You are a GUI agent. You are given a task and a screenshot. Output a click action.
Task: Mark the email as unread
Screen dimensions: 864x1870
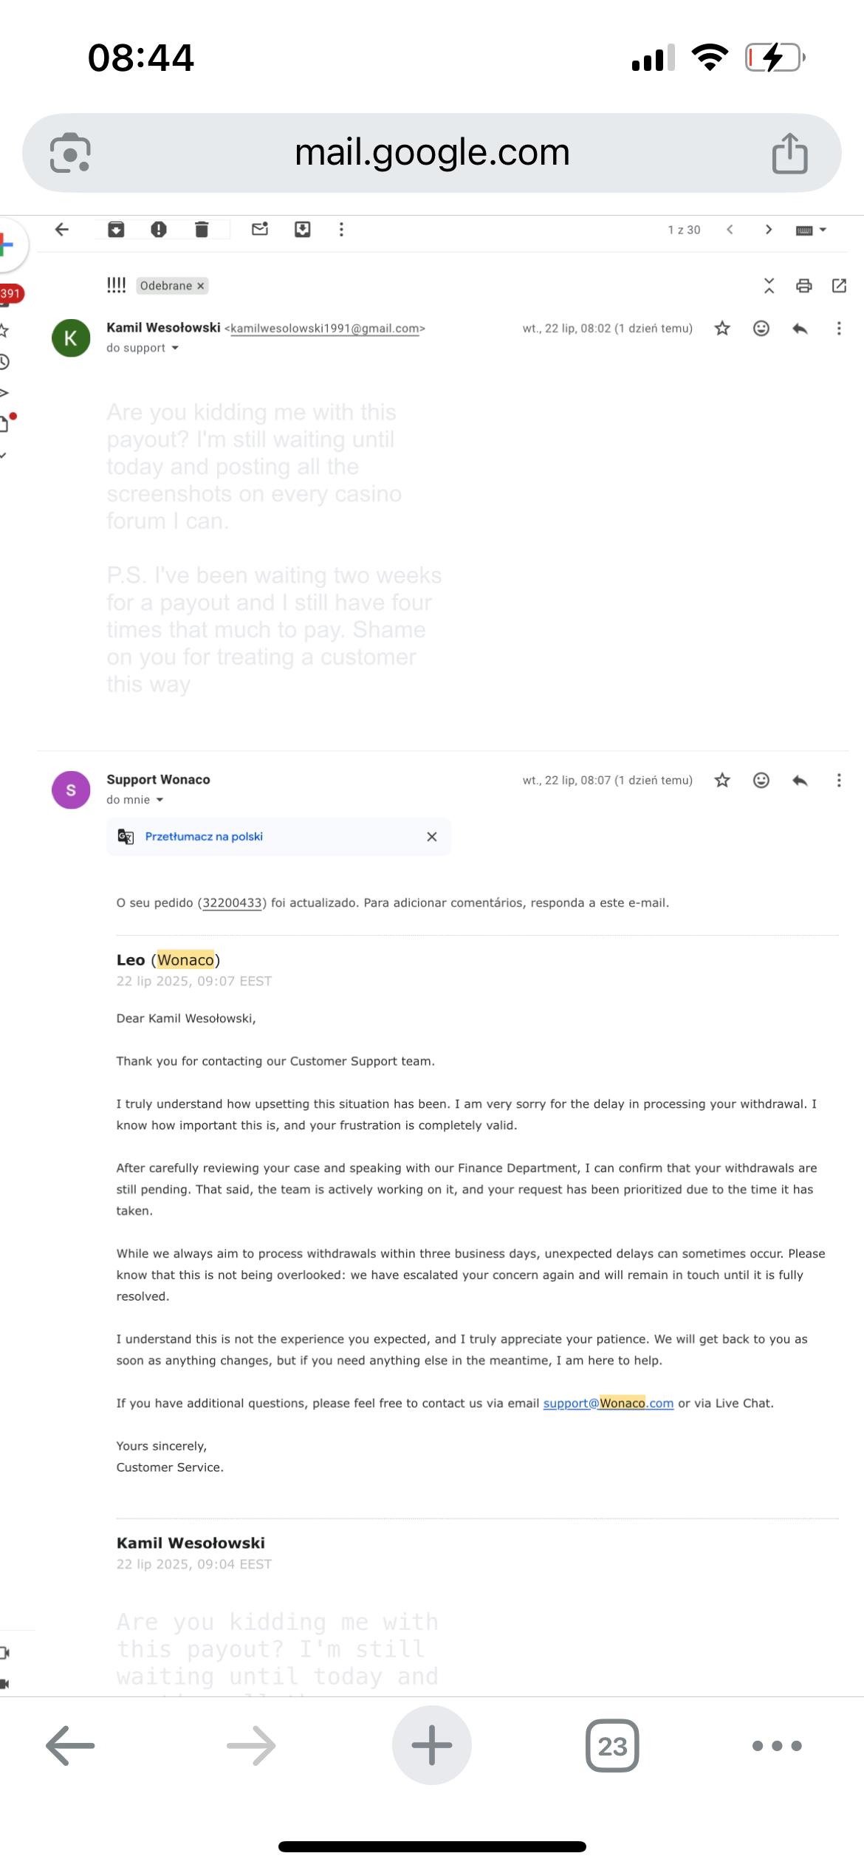point(260,230)
